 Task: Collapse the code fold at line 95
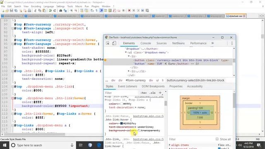[x=12, y=44]
